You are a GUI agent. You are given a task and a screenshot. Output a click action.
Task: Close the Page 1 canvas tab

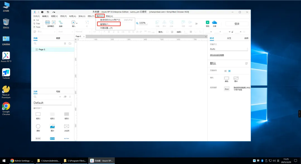pyautogui.click(x=84, y=36)
